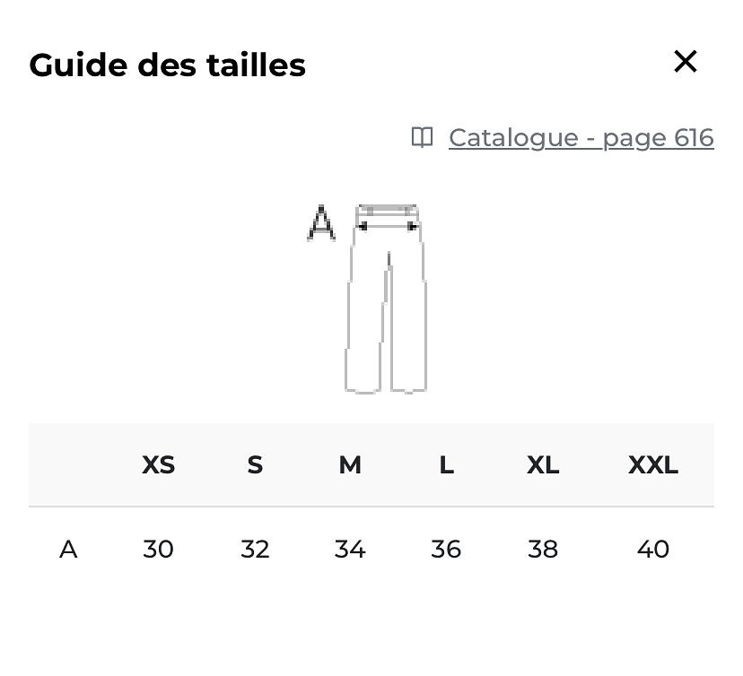The width and height of the screenshot is (743, 676).
Task: Click the open book catalogue icon
Action: click(x=422, y=137)
